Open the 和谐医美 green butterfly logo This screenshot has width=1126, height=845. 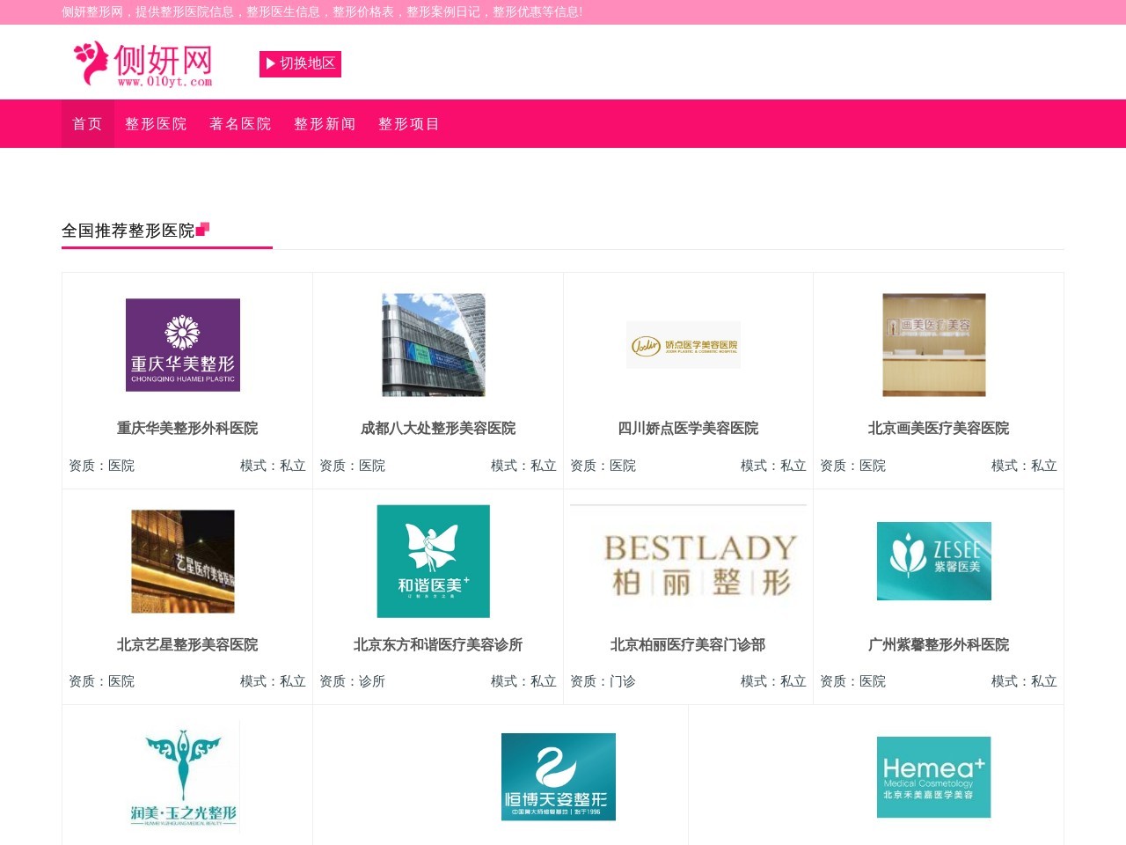click(x=434, y=562)
